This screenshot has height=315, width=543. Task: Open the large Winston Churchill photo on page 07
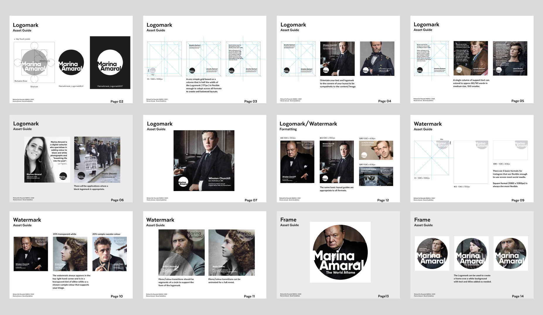point(204,161)
